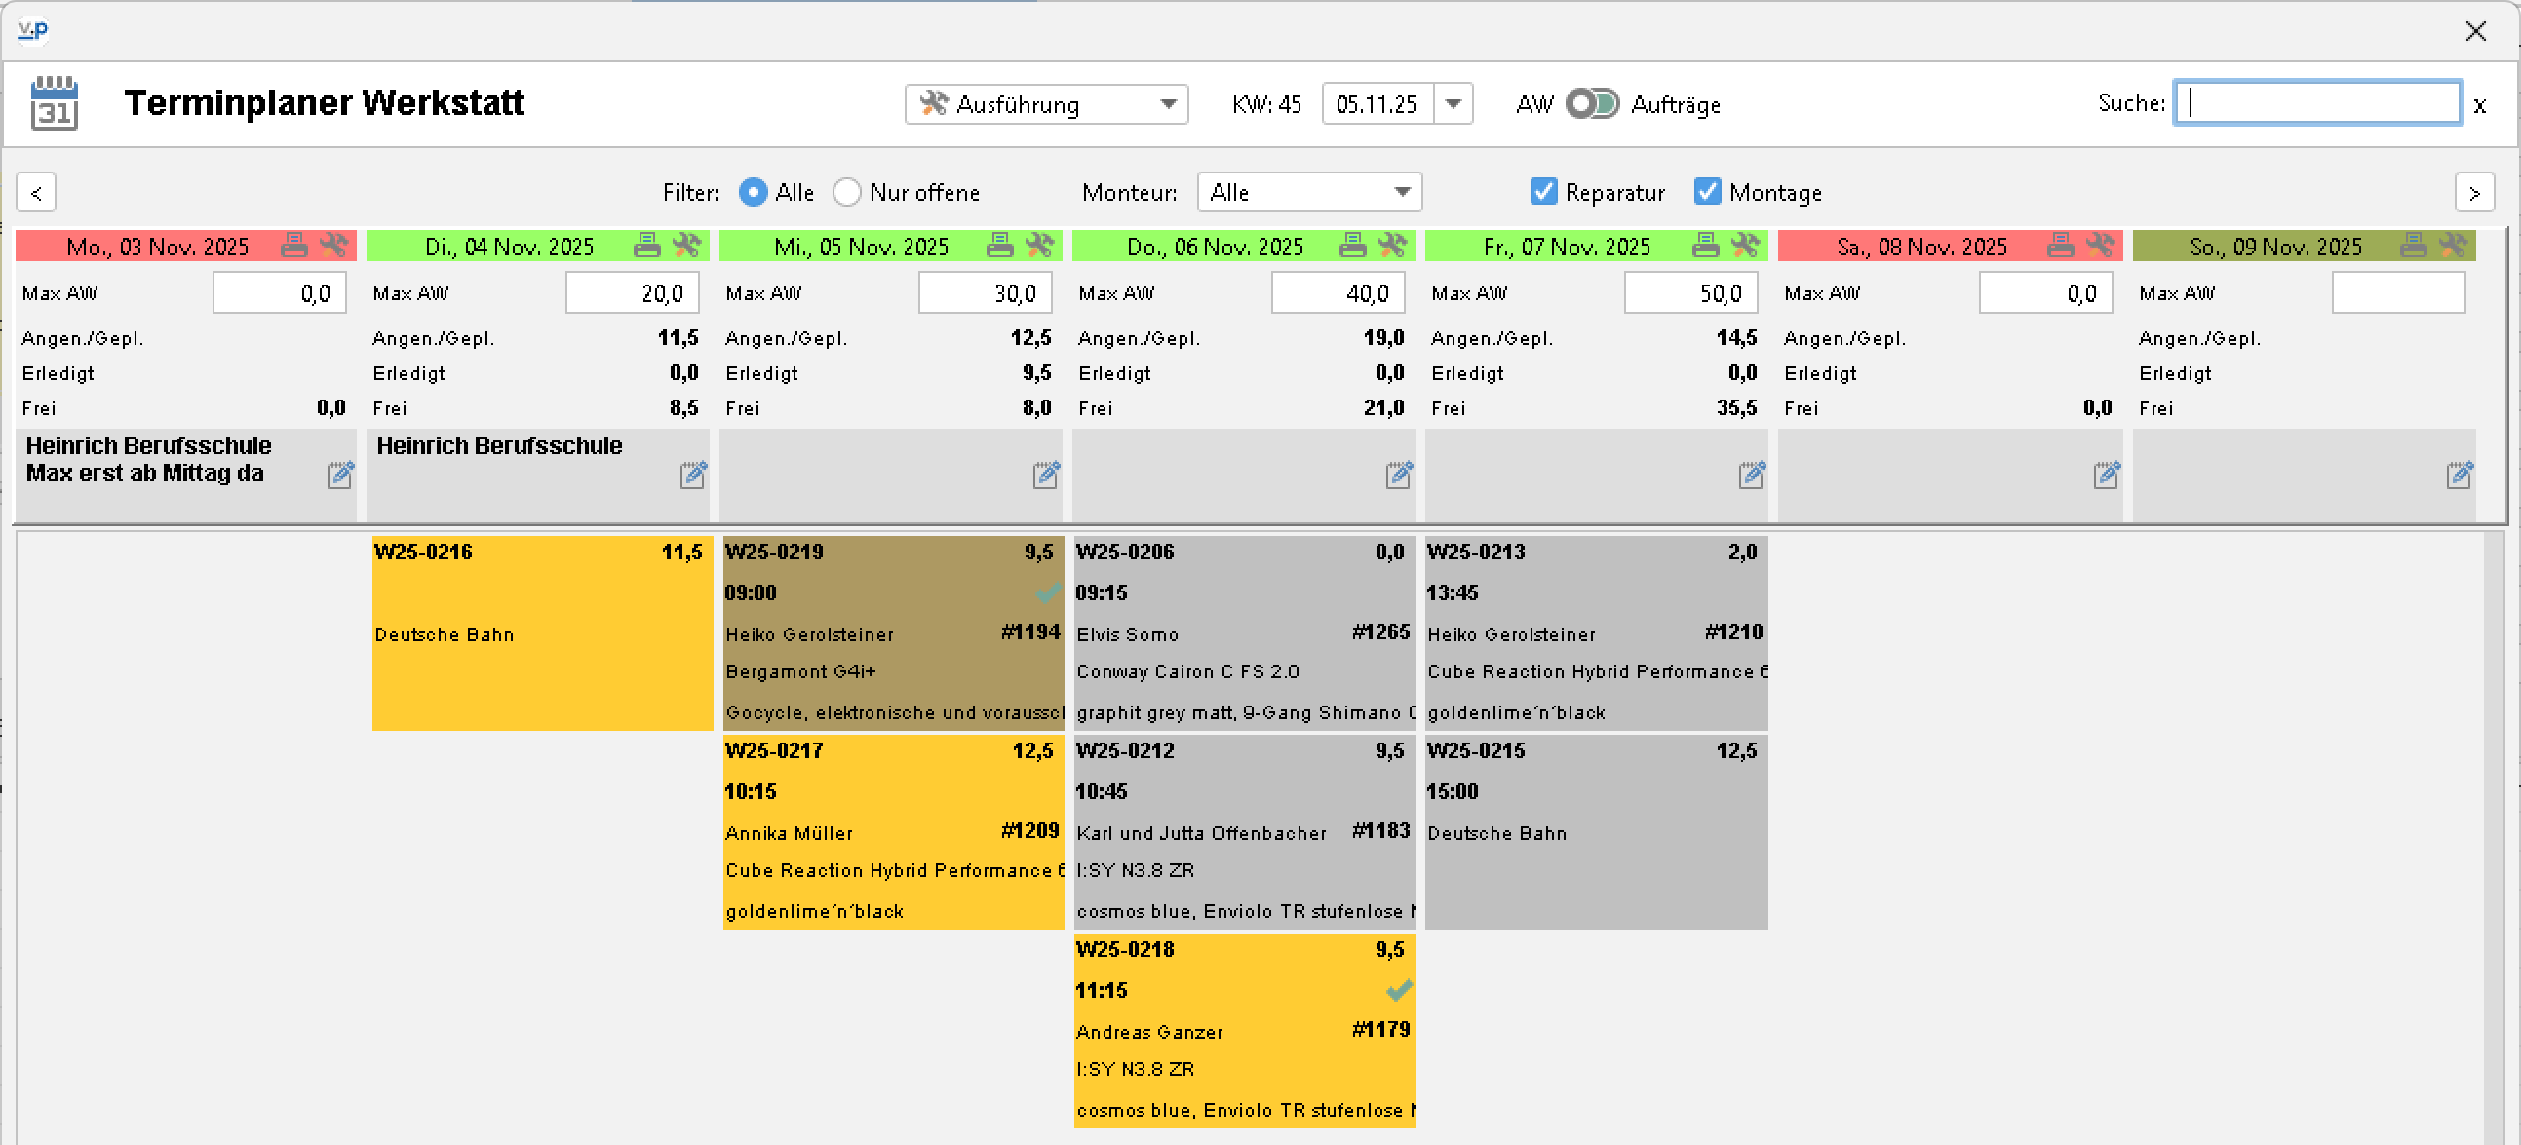Viewport: 2521px width, 1145px height.
Task: Uncheck the Montage checkbox
Action: coord(1708,192)
